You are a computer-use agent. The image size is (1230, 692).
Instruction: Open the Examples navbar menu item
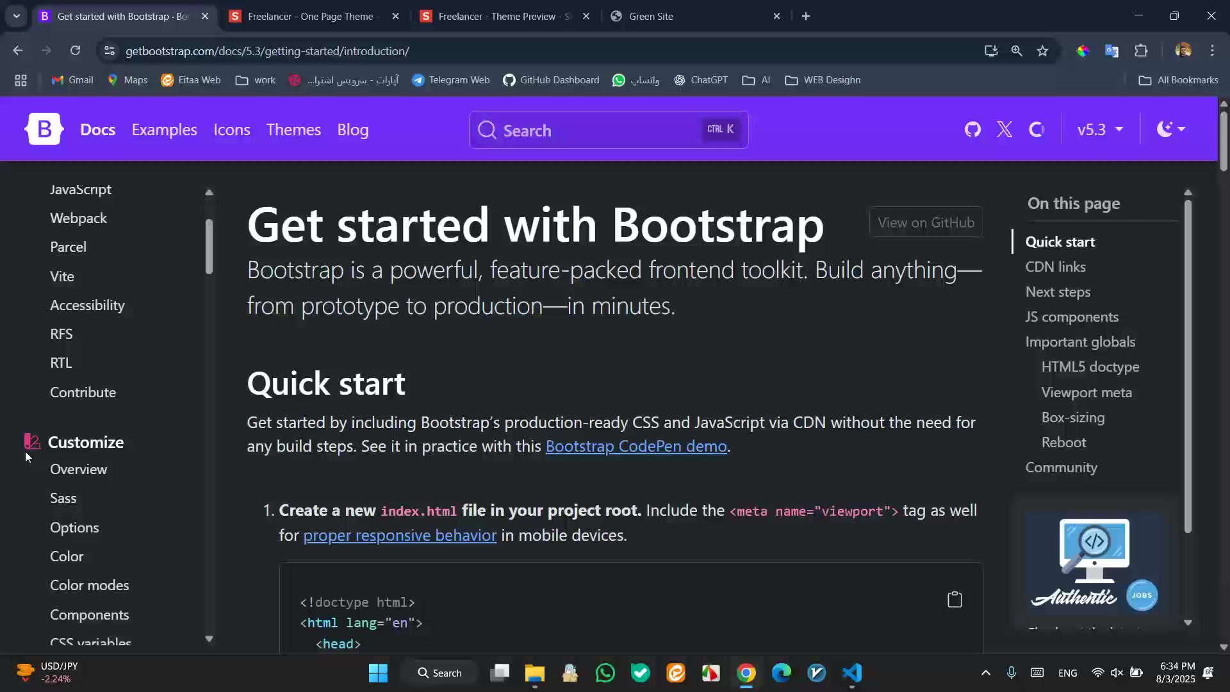tap(164, 129)
